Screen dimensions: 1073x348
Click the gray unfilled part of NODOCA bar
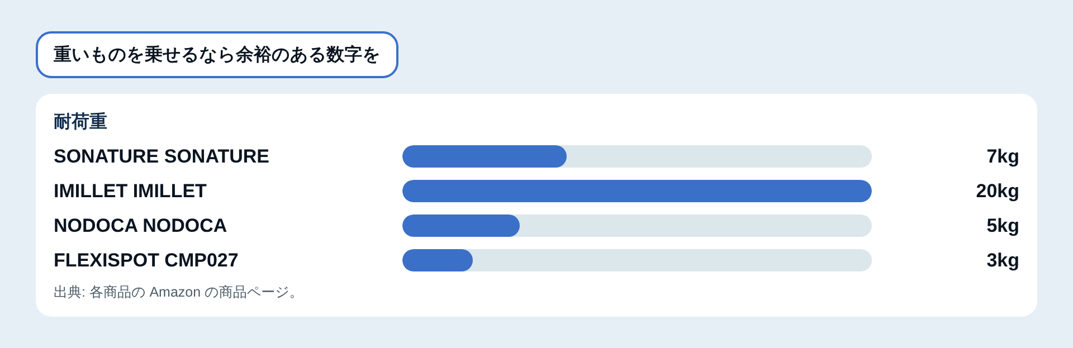pyautogui.click(x=696, y=226)
